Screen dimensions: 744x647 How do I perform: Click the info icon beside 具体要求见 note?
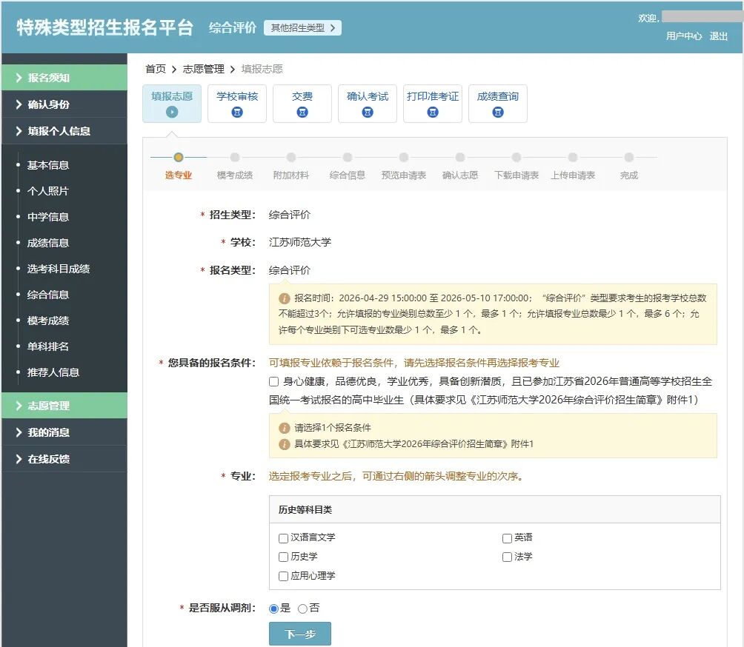pos(285,445)
